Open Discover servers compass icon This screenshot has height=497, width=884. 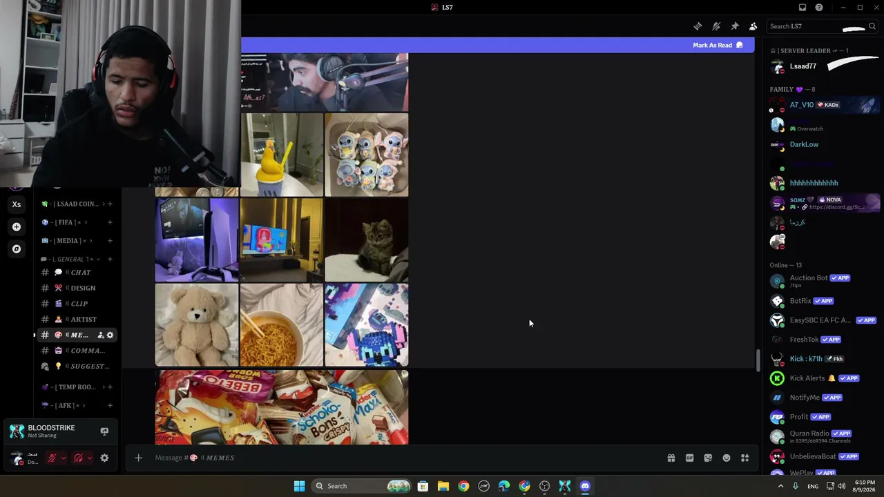(17, 248)
